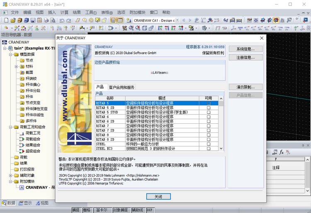Click the Print Preview magnifier icon
Screen dimensions: 311x213
click(x=53, y=20)
